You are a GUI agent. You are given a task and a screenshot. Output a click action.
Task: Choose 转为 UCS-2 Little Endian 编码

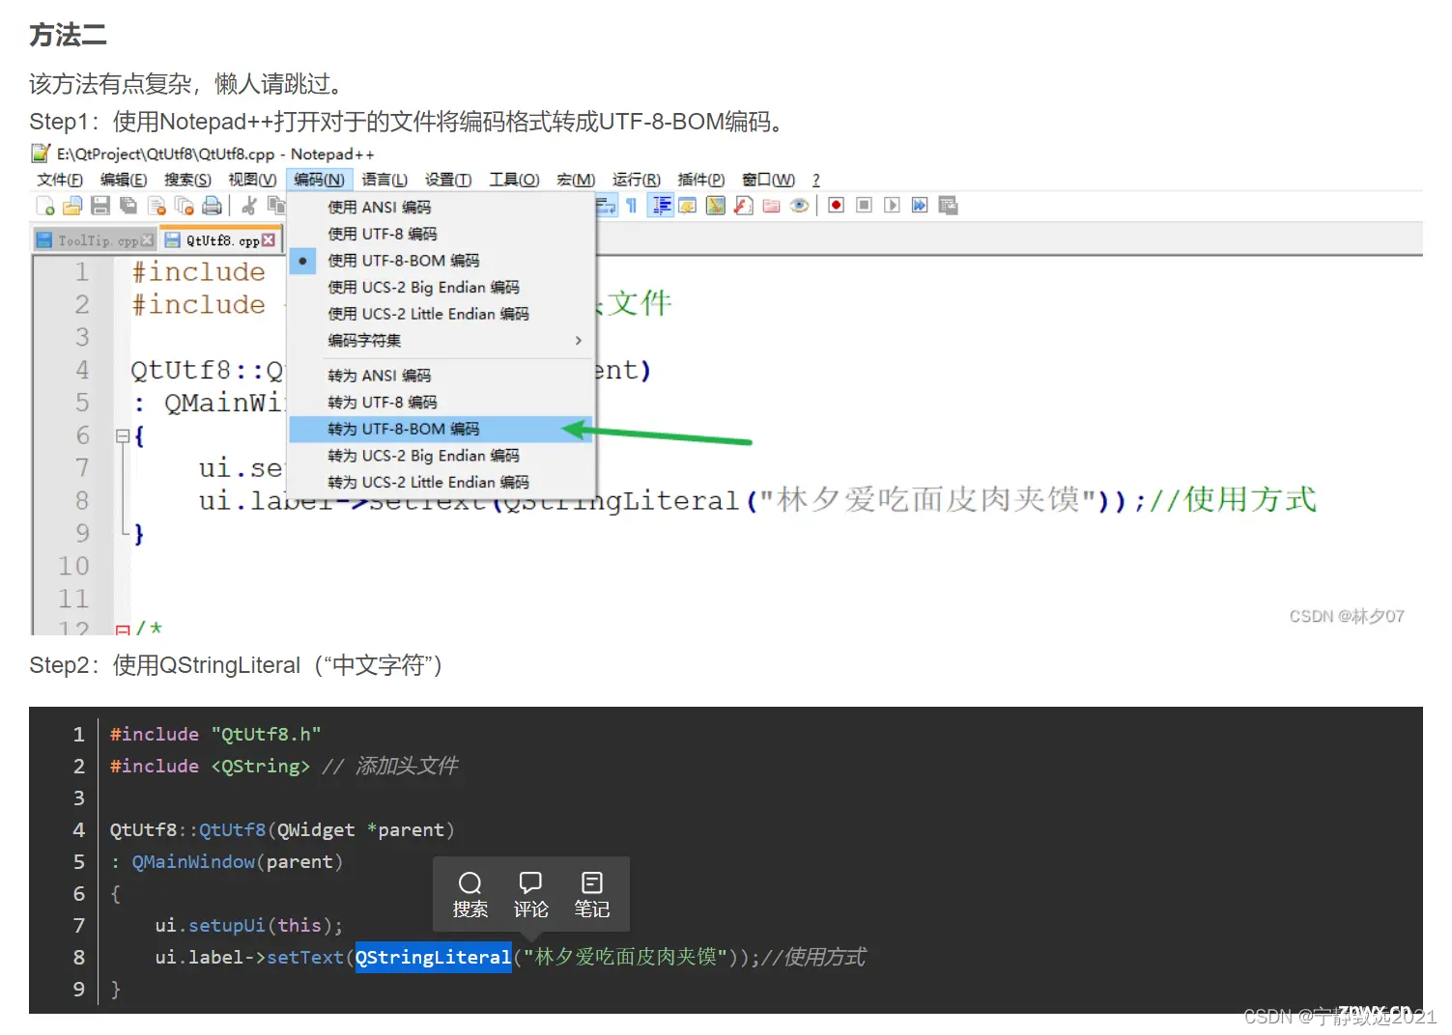(441, 482)
